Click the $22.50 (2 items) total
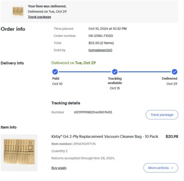This screenshot has width=184, height=181. [x=101, y=43]
